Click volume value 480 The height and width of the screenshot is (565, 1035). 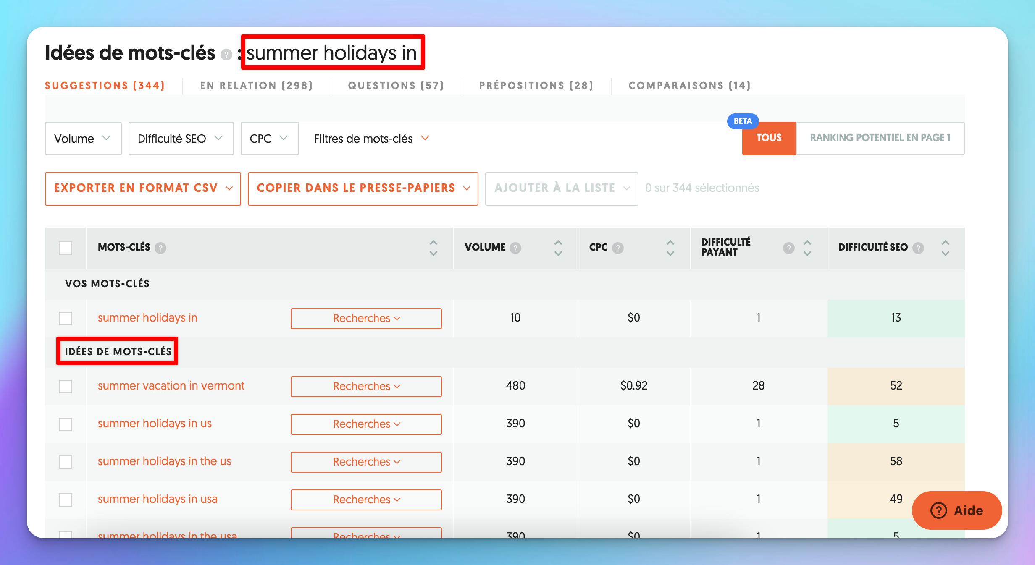click(515, 386)
